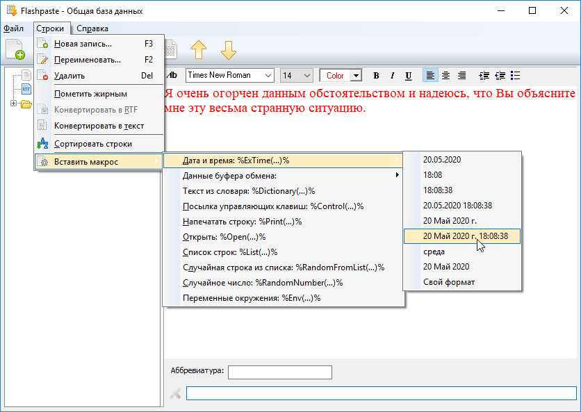Open the Файл menu

click(13, 28)
